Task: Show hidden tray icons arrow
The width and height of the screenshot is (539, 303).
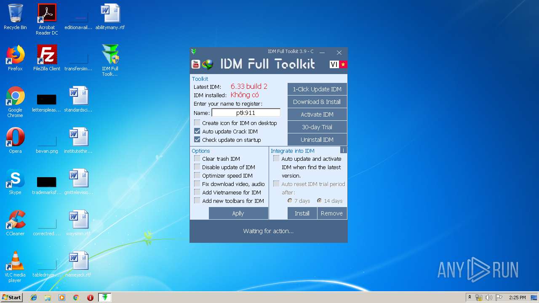Action: pos(470,298)
